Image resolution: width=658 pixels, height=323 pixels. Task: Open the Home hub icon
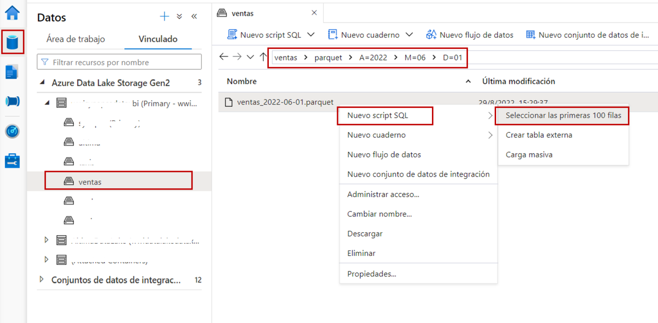point(12,13)
